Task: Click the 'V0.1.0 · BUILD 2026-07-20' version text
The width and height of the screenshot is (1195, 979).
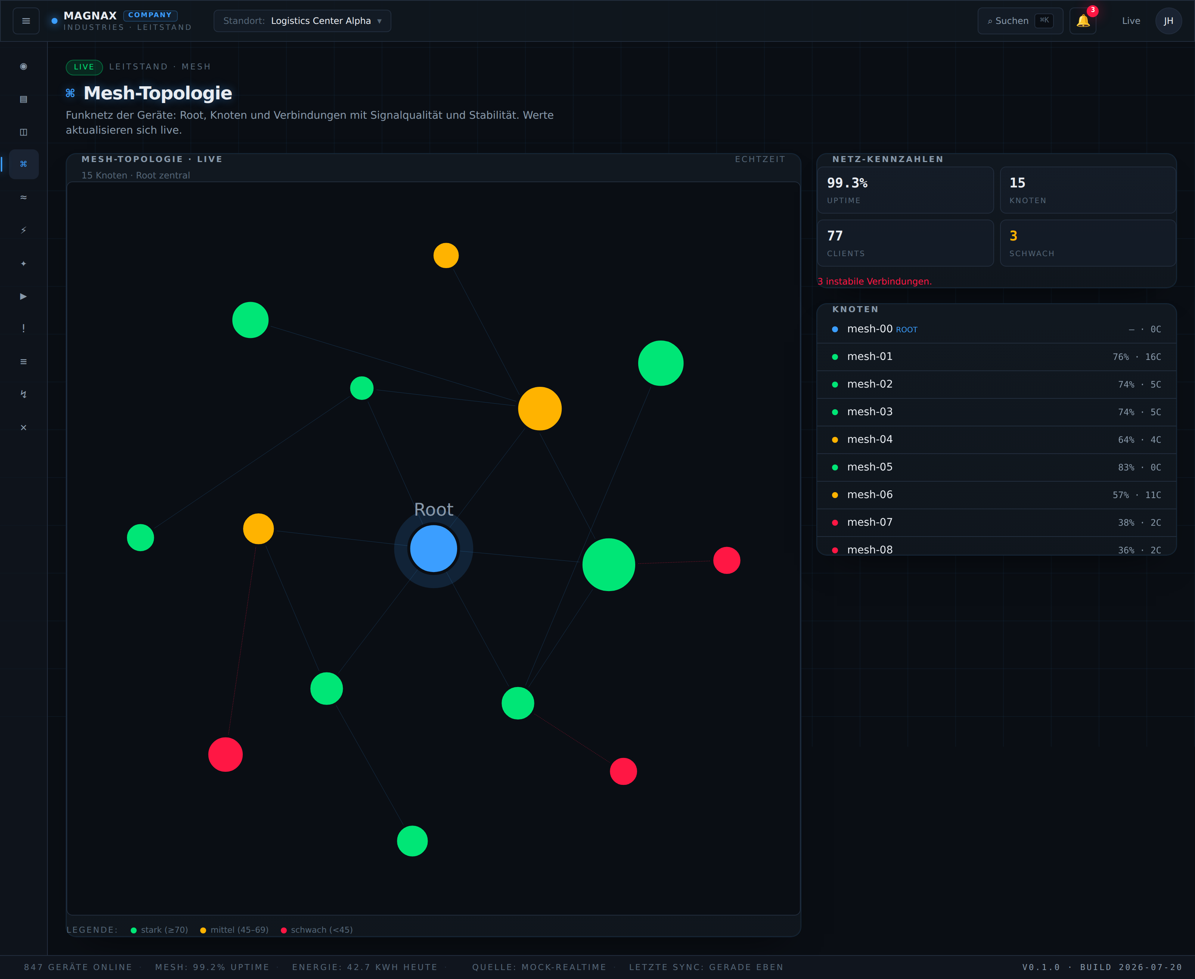Action: tap(1102, 967)
